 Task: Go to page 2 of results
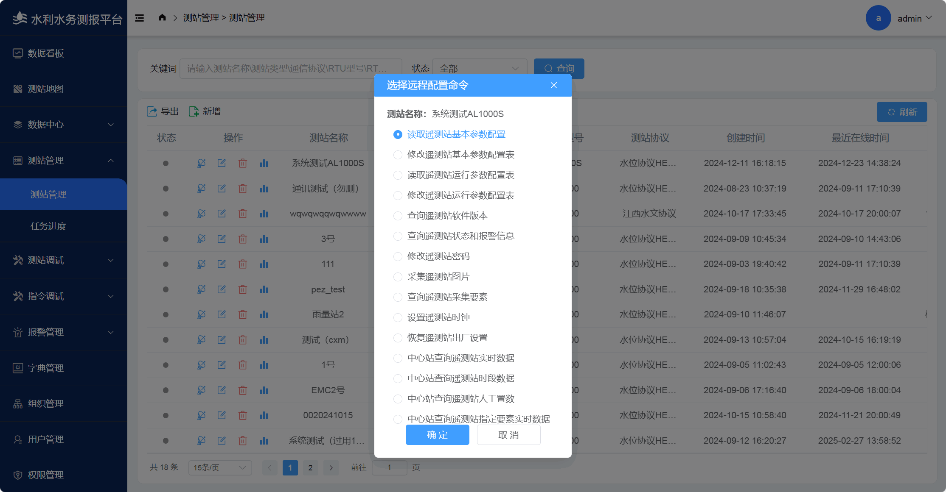(310, 467)
